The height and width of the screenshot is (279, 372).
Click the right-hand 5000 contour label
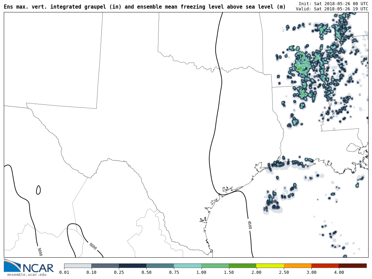(93, 246)
